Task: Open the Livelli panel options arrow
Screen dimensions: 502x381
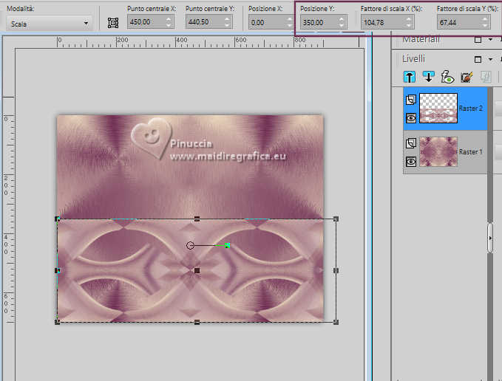Action: coord(490,60)
